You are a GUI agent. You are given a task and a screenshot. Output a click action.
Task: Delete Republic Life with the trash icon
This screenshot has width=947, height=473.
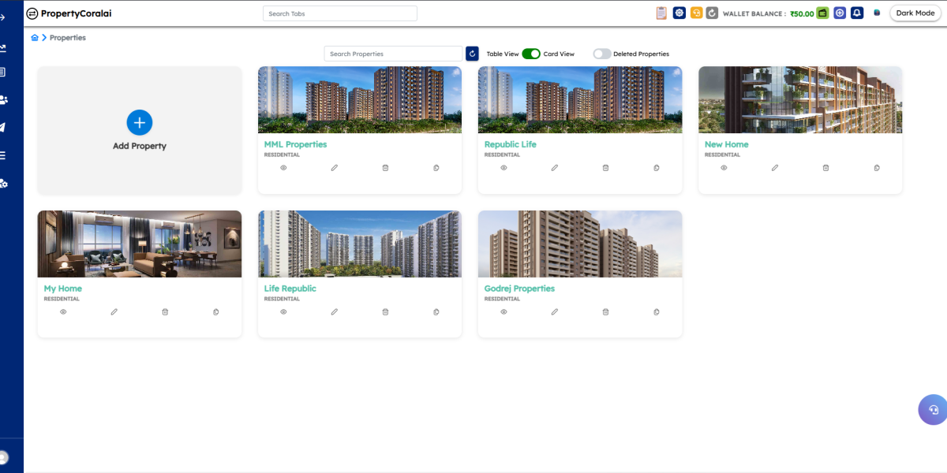(x=605, y=168)
